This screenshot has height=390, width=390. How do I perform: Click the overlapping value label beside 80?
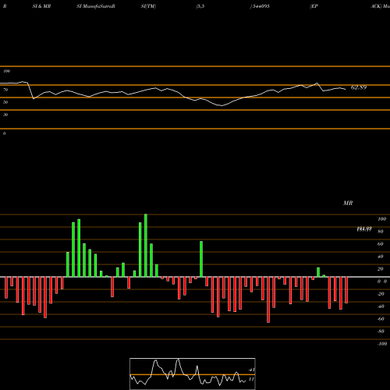tap(364, 229)
